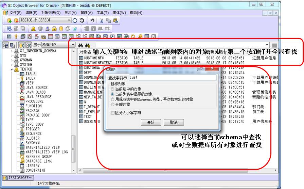The image size is (304, 189).
Task: Click the undo arrow icon
Action: coord(92,20)
